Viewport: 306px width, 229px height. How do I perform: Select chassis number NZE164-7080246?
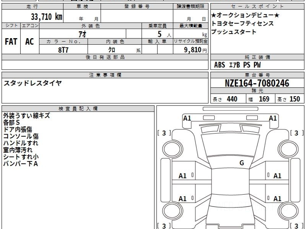pyautogui.click(x=257, y=83)
